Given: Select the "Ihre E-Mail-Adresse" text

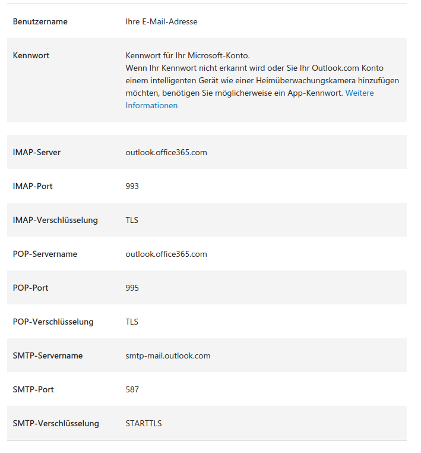Looking at the screenshot, I should point(162,21).
